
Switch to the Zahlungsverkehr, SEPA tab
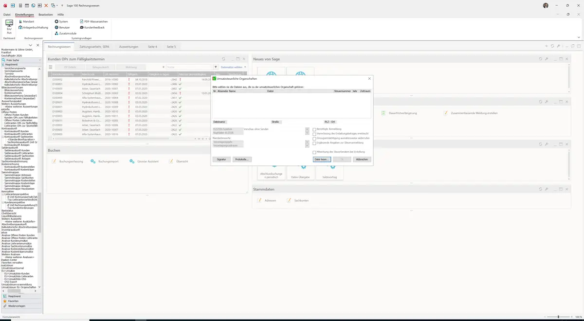pos(94,47)
